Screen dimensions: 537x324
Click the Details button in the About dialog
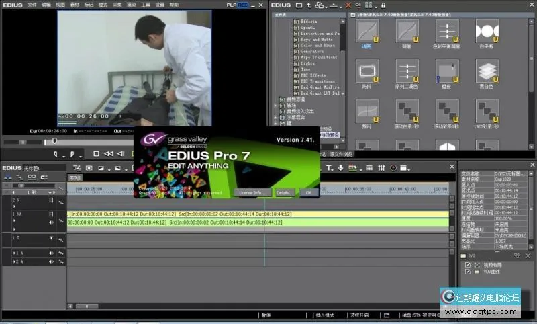[x=285, y=192]
